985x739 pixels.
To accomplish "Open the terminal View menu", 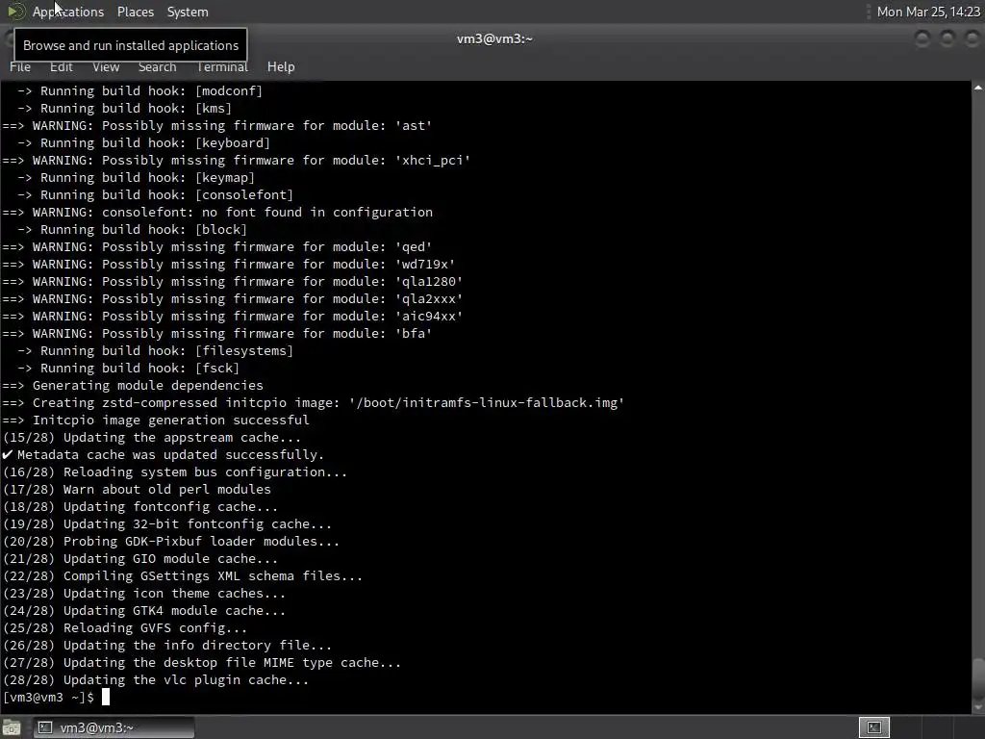I will click(106, 66).
